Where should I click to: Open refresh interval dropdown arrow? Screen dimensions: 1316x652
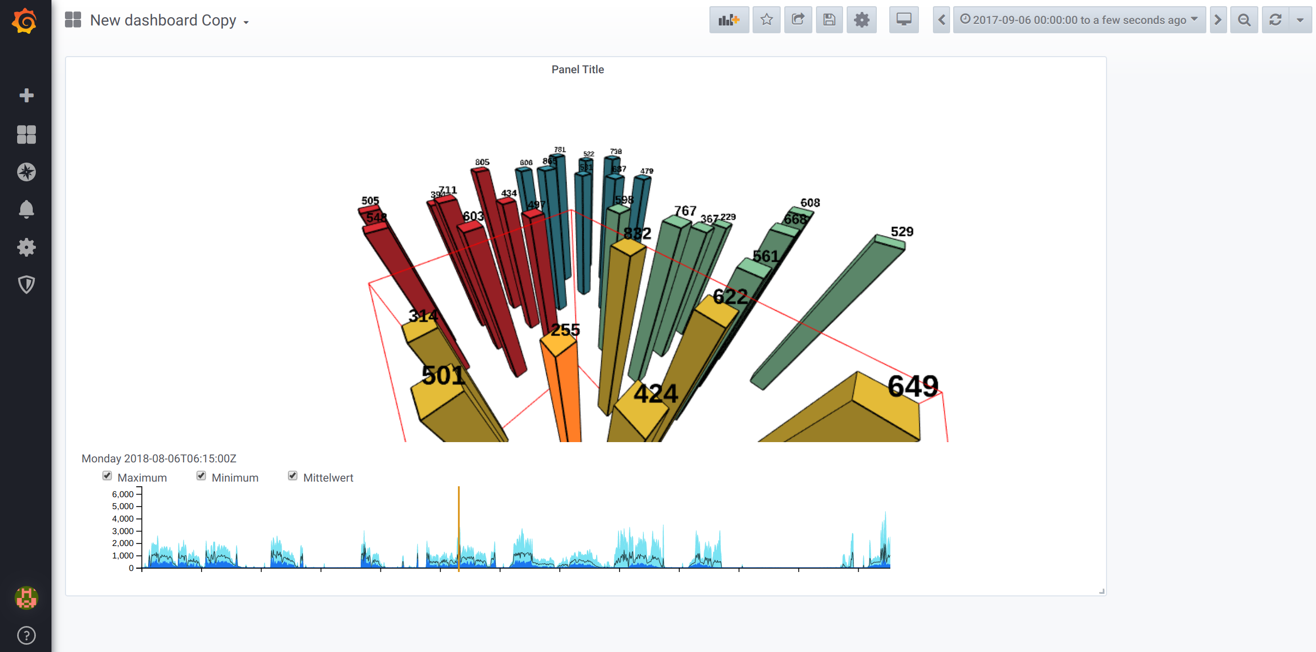(x=1300, y=20)
